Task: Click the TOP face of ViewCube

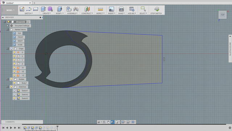Action: click(223, 15)
